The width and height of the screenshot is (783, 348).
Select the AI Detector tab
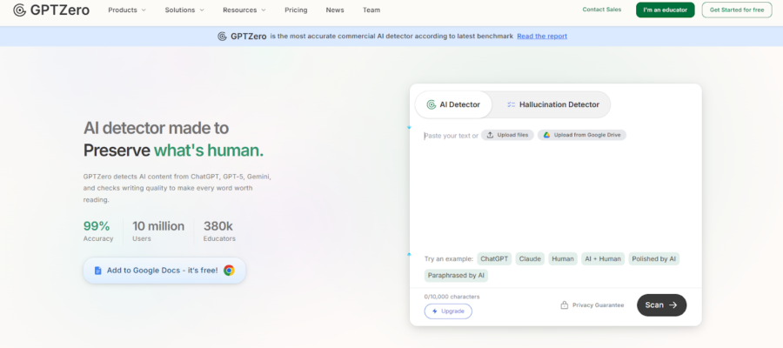pyautogui.click(x=453, y=104)
